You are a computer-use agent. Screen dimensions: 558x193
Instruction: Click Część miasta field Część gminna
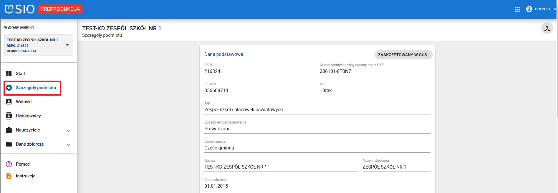(317, 148)
